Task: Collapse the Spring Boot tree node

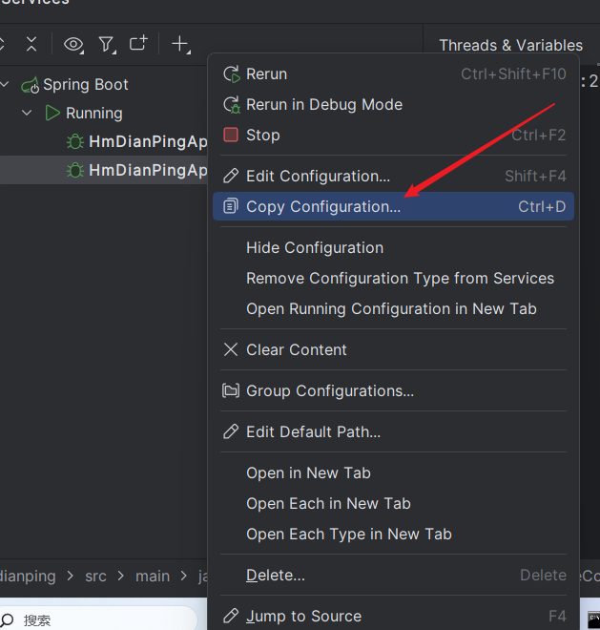Action: click(5, 84)
